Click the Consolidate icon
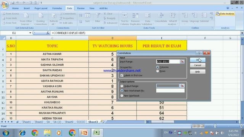 coord(161,18)
